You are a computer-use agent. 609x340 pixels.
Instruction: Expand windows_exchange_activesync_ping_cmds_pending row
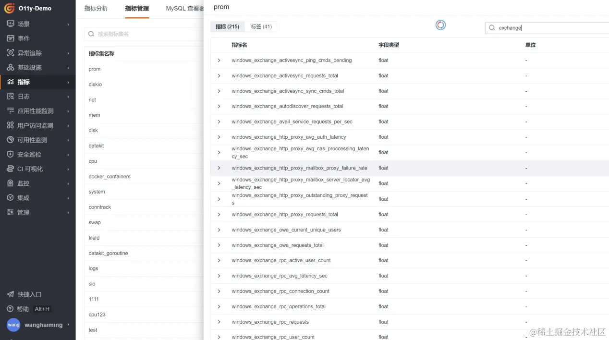(219, 61)
